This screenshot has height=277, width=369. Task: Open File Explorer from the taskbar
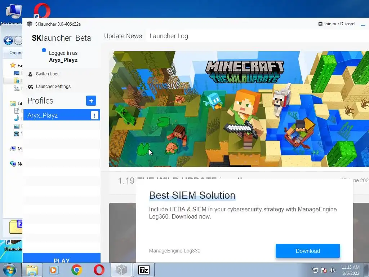(32, 270)
